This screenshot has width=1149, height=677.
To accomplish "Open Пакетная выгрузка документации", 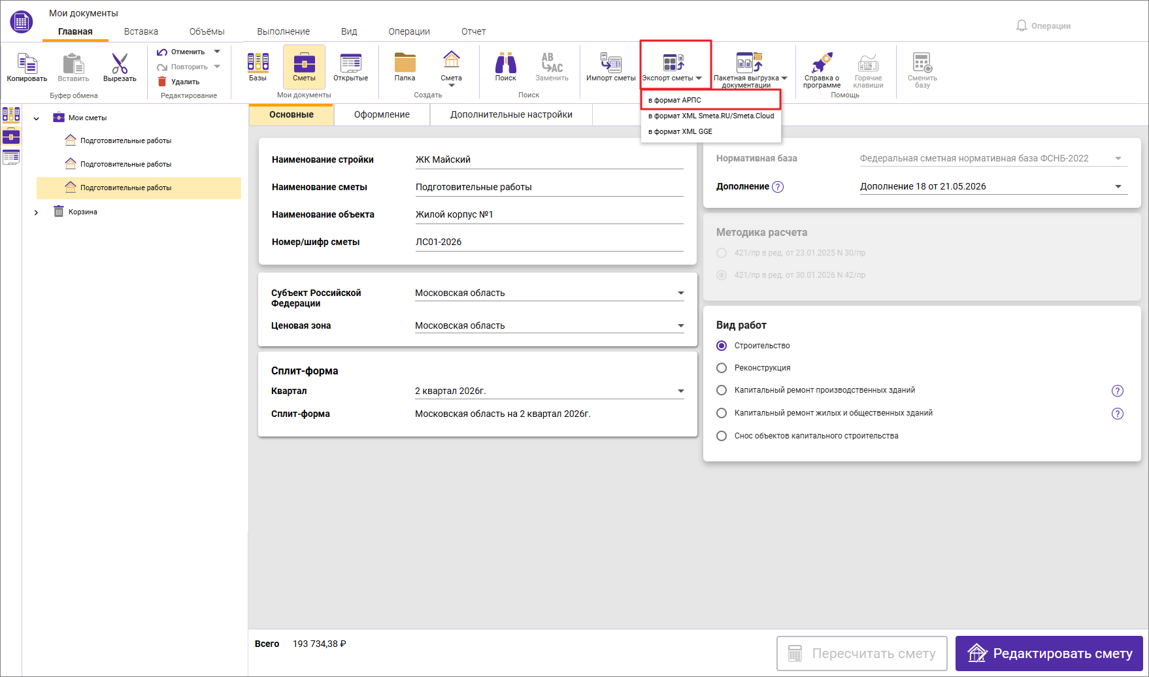I will [750, 69].
